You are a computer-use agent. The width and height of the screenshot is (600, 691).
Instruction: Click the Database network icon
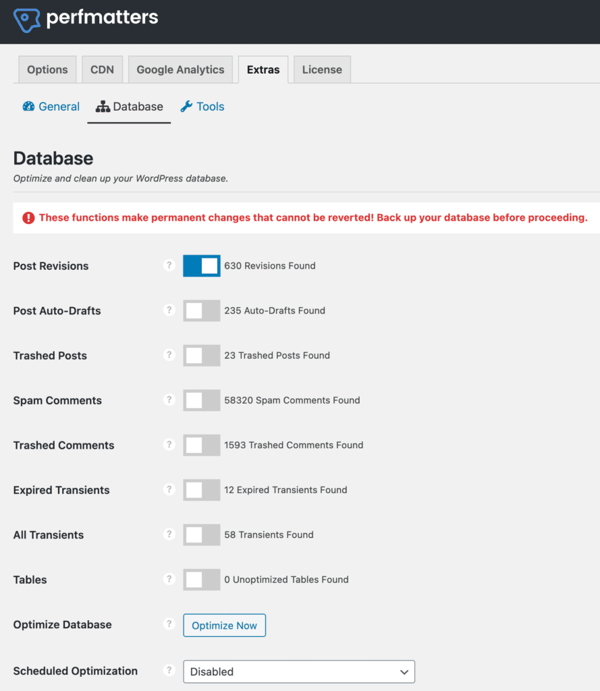[x=103, y=106]
